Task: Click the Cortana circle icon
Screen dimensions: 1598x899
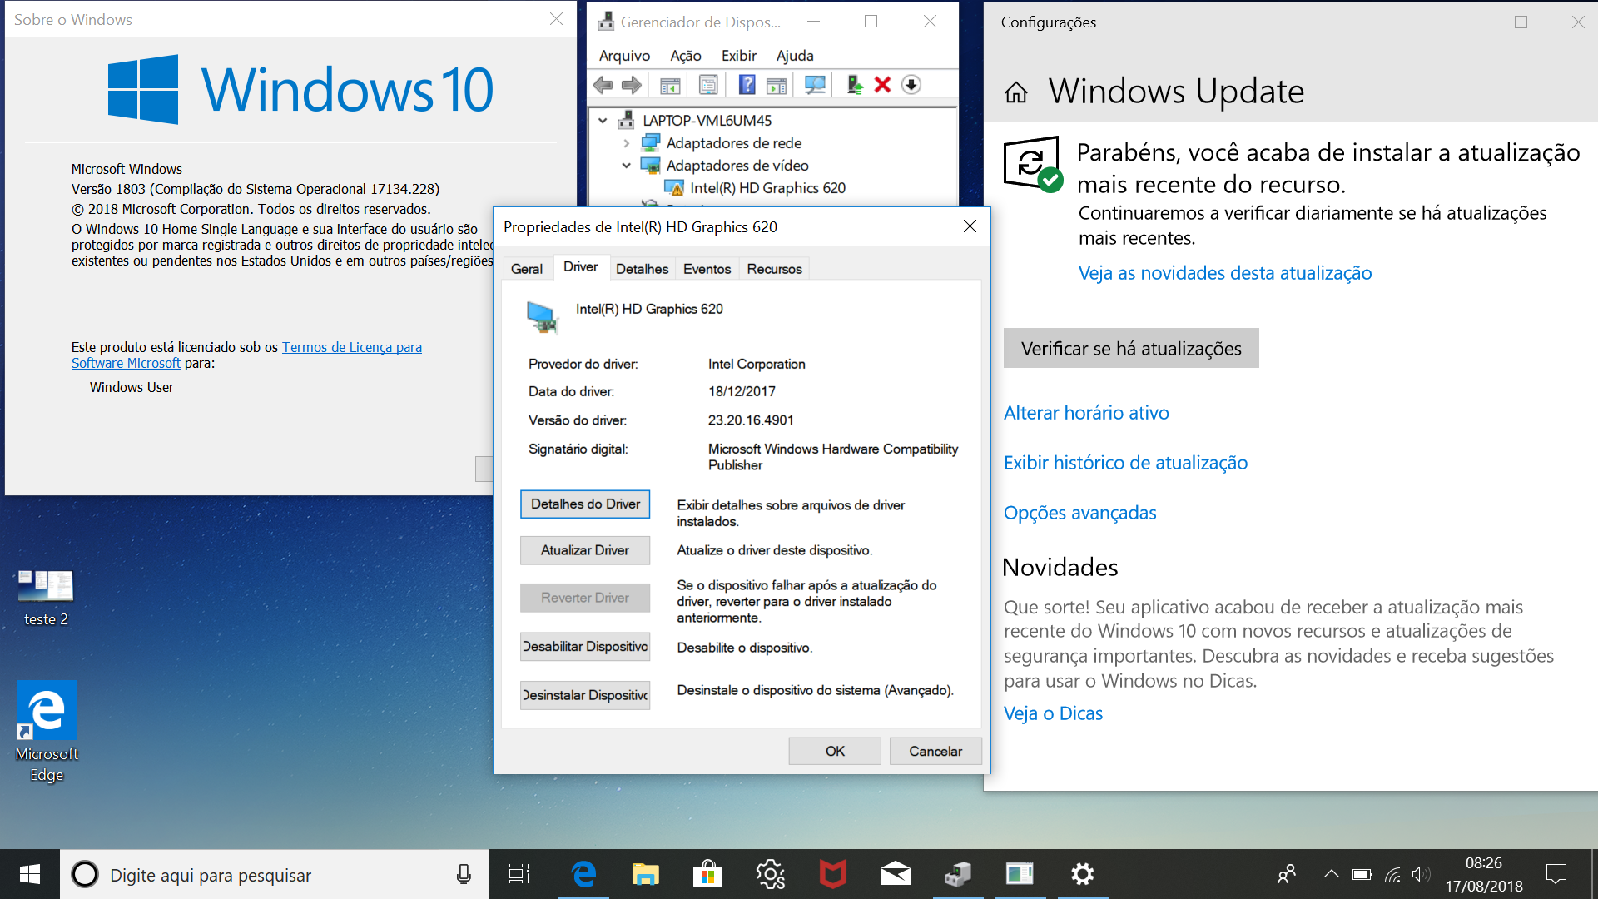Action: (x=85, y=874)
